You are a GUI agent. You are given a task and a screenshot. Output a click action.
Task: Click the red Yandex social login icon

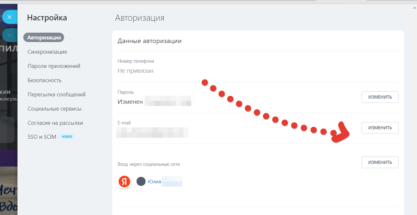(124, 182)
